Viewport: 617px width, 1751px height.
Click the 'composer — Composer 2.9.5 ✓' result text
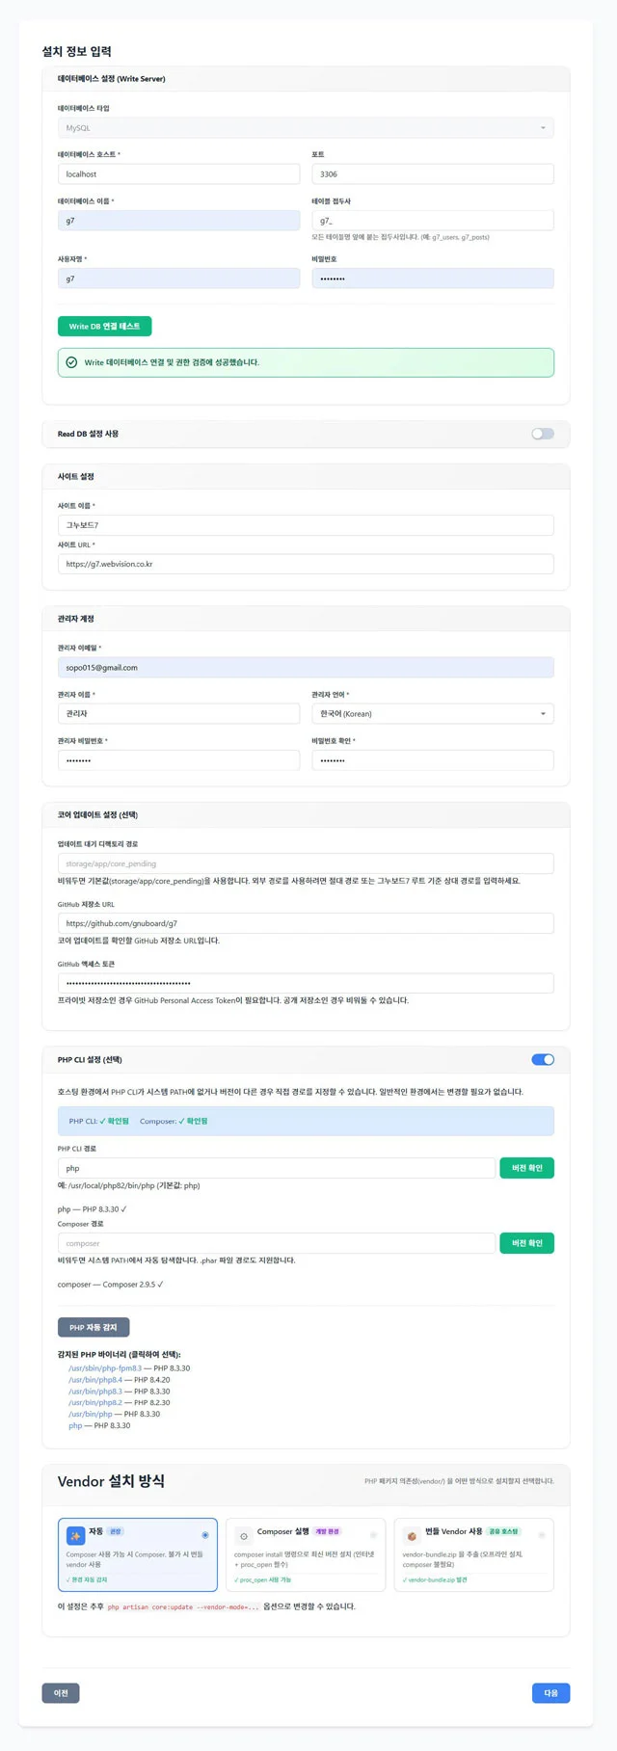click(x=111, y=1285)
